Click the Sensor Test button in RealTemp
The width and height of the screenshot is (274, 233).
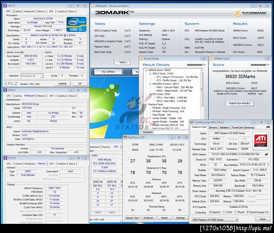[132, 218]
